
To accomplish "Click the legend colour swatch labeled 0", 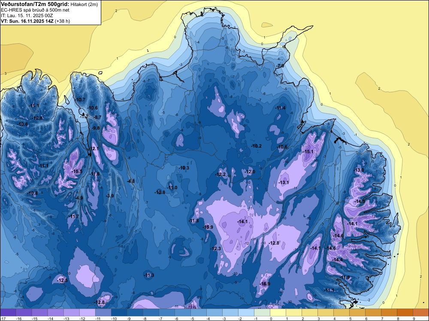I will click(x=278, y=312).
